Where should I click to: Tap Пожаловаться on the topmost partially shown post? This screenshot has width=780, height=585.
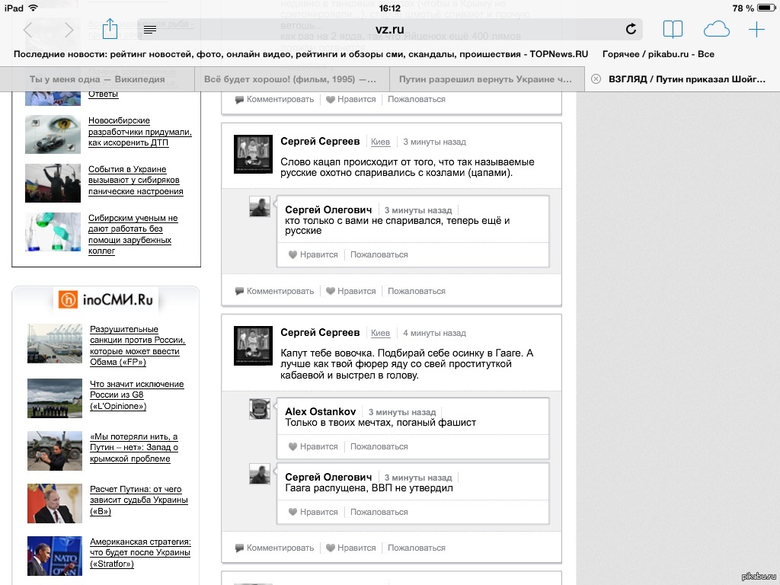417,100
